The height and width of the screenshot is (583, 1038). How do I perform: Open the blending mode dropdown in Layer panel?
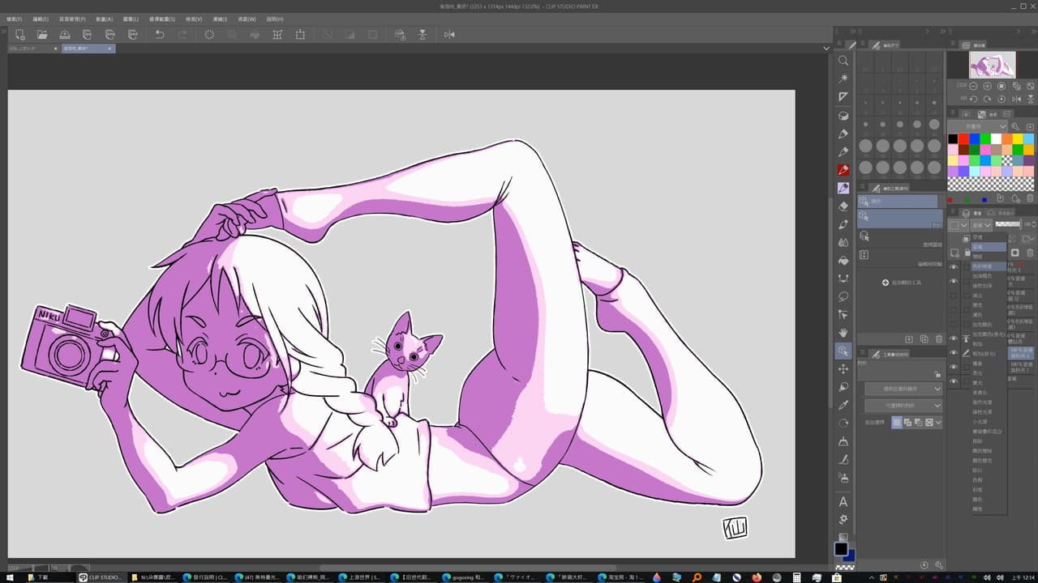[982, 226]
